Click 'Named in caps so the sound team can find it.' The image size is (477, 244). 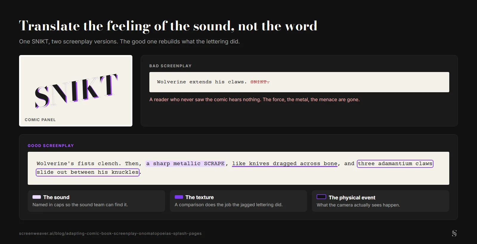tap(80, 205)
